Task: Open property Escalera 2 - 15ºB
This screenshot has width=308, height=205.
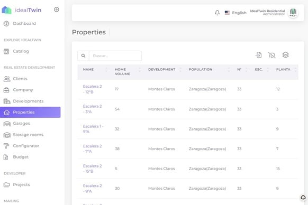Action: coord(92,169)
